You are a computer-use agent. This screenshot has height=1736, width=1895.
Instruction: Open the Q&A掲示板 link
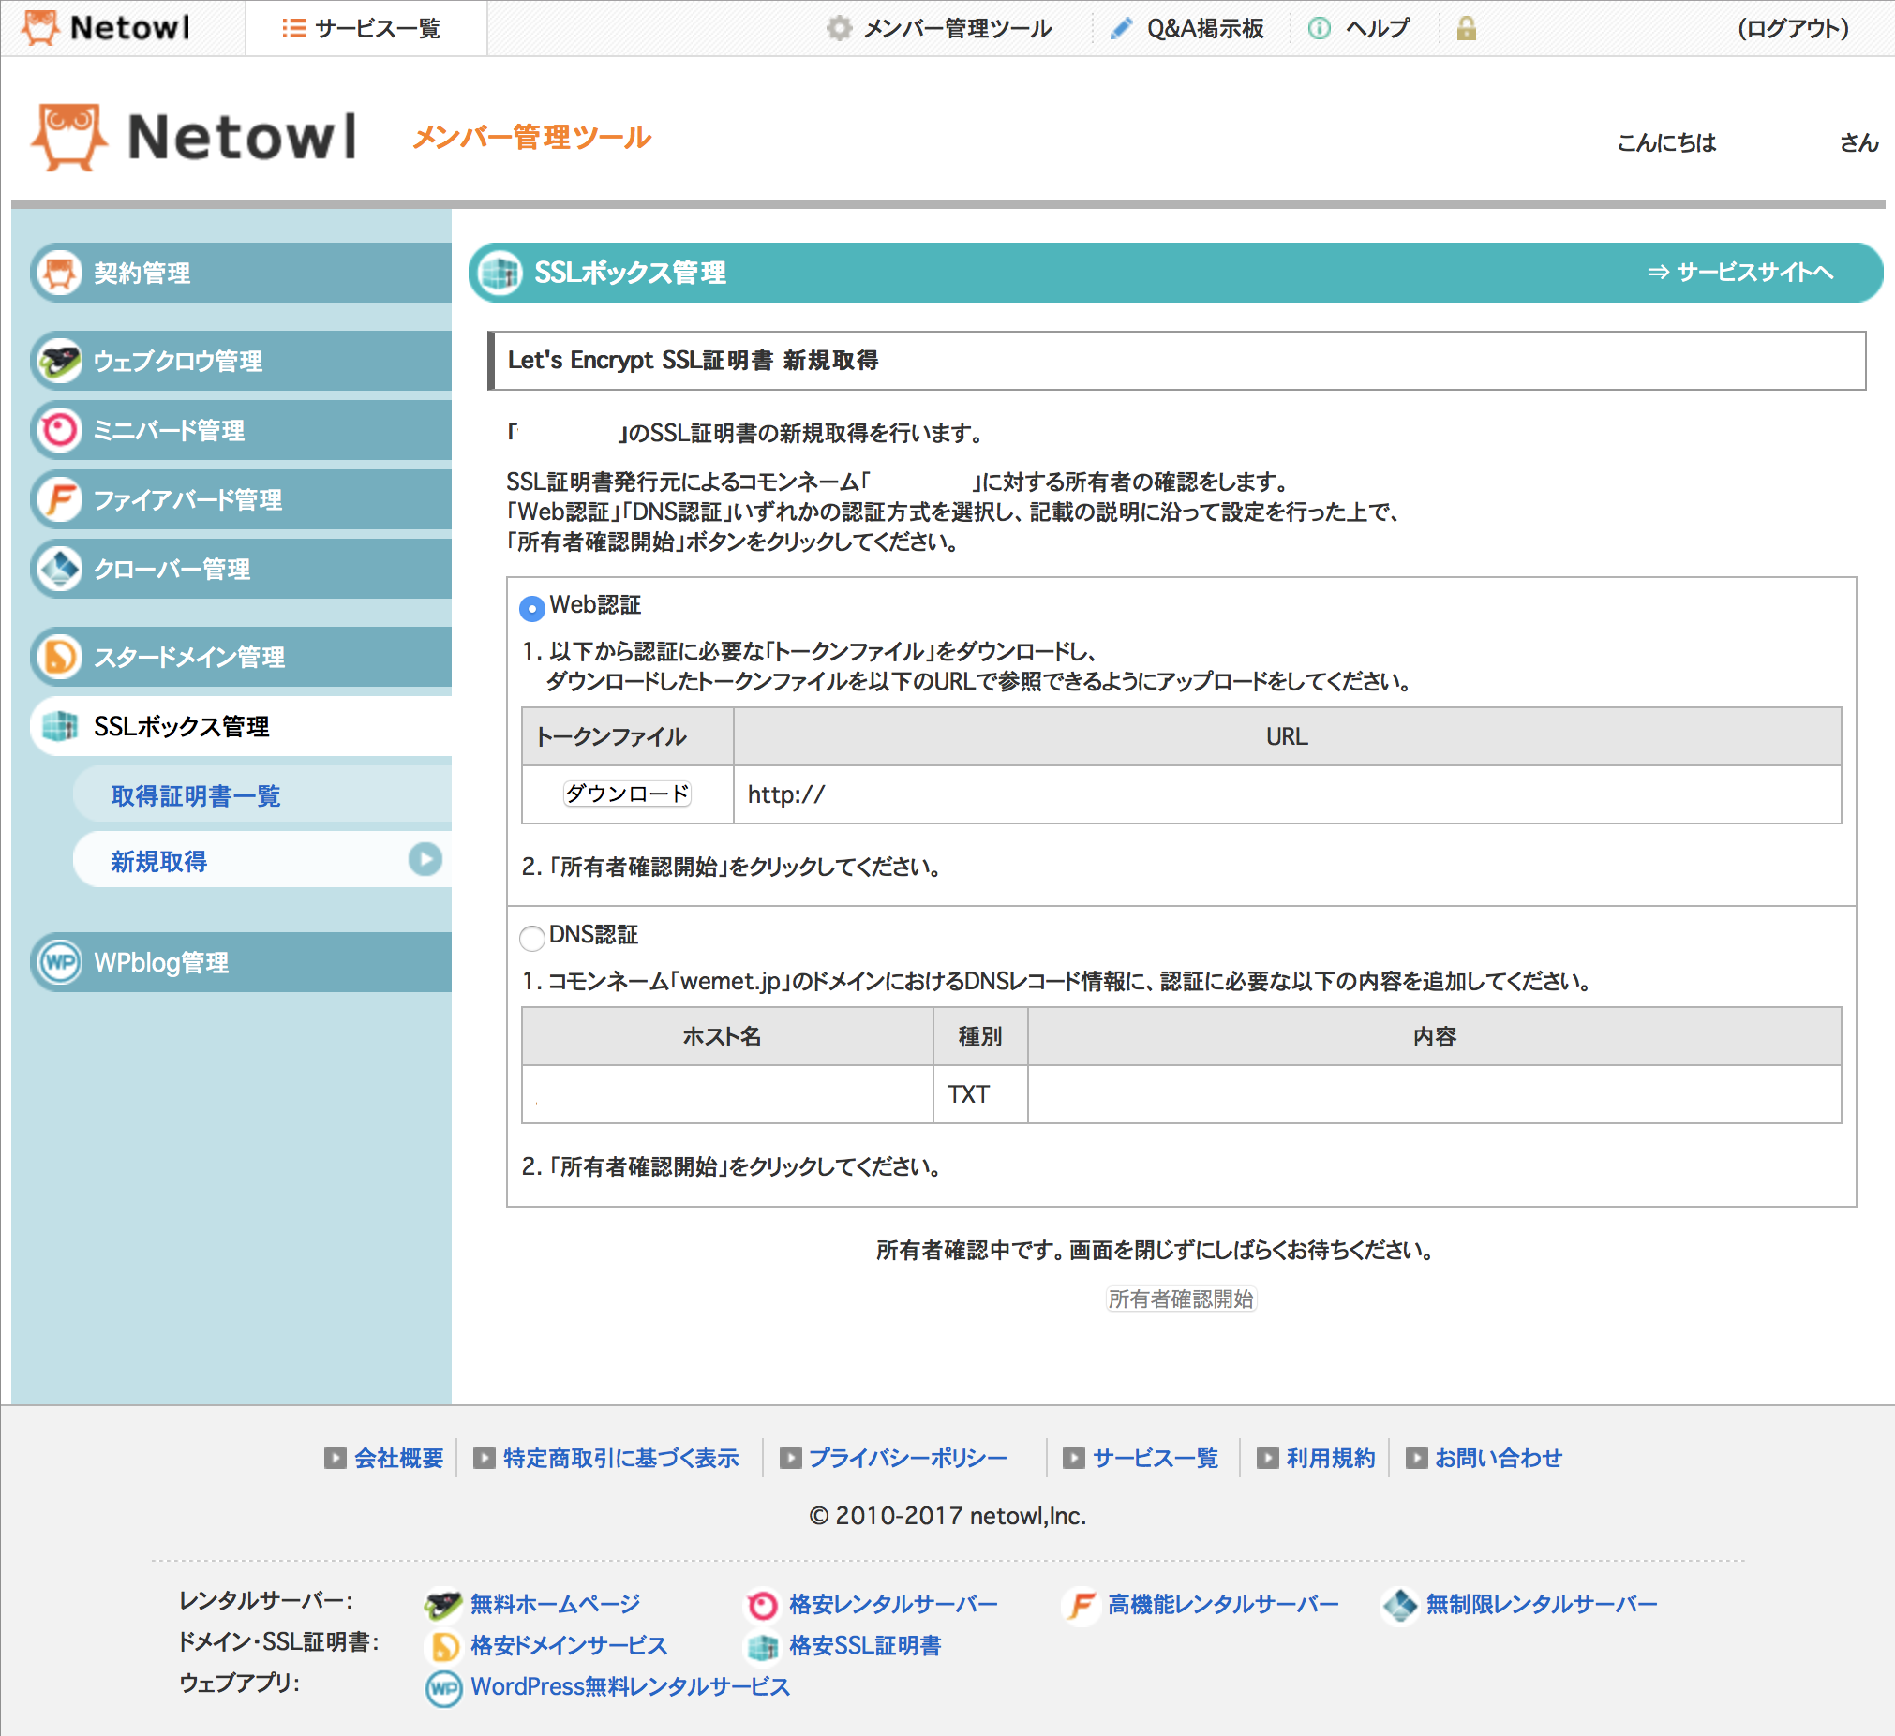click(x=1205, y=29)
